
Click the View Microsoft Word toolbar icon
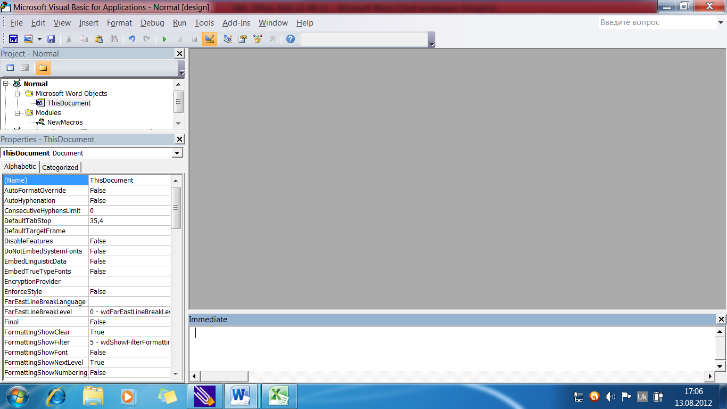[x=13, y=39]
